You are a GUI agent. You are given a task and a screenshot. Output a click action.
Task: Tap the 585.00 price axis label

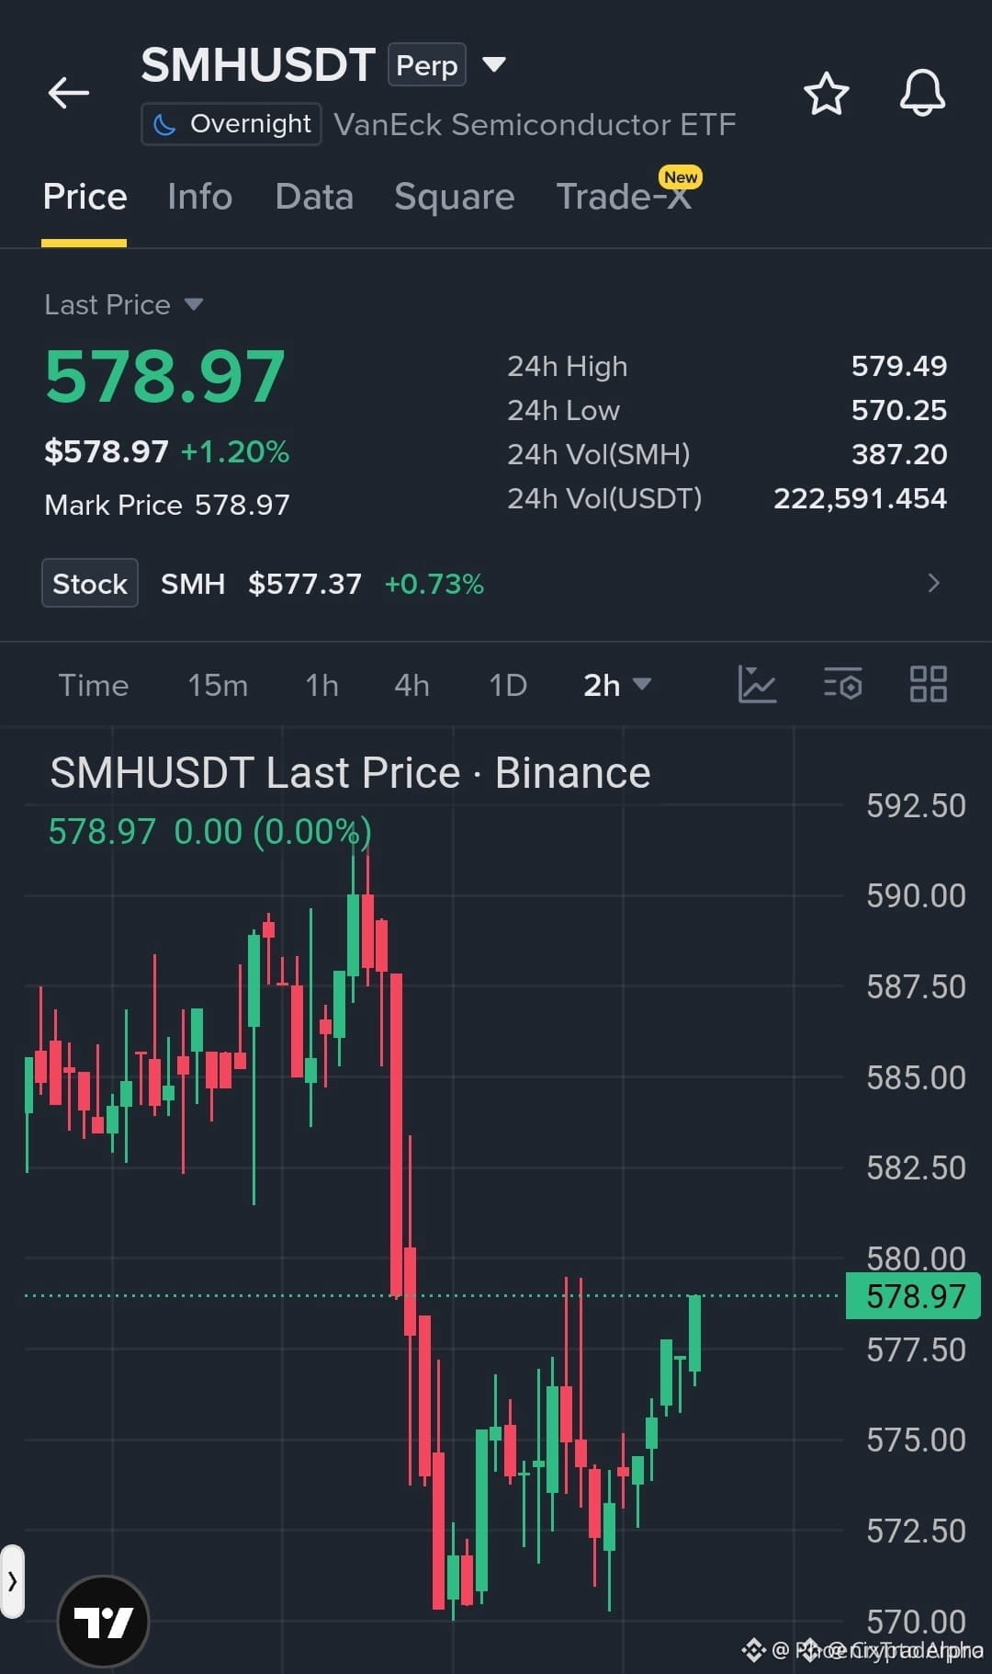tap(916, 1077)
